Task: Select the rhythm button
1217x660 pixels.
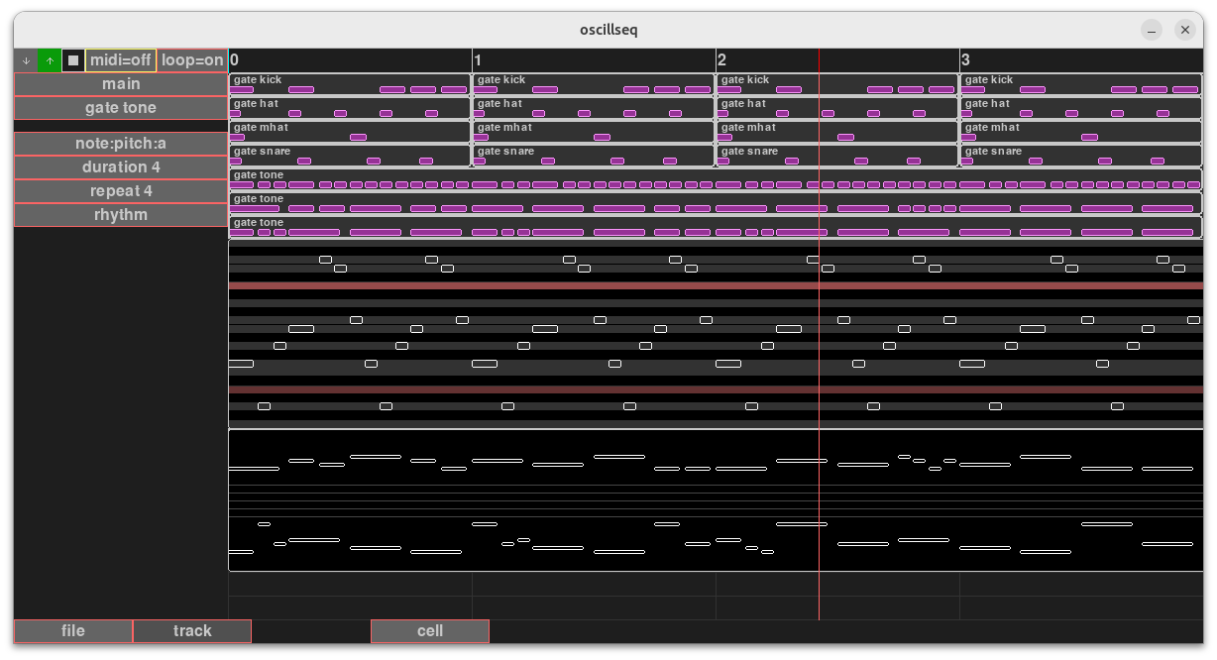Action: click(x=121, y=215)
